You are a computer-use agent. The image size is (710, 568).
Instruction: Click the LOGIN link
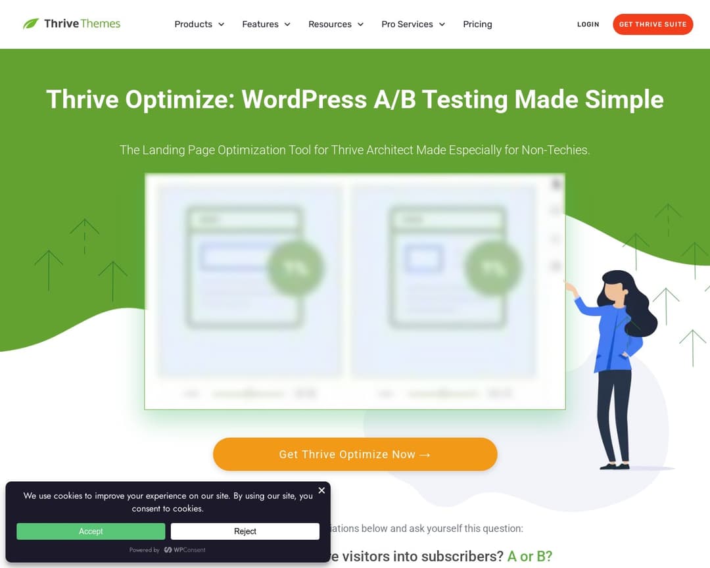[588, 24]
